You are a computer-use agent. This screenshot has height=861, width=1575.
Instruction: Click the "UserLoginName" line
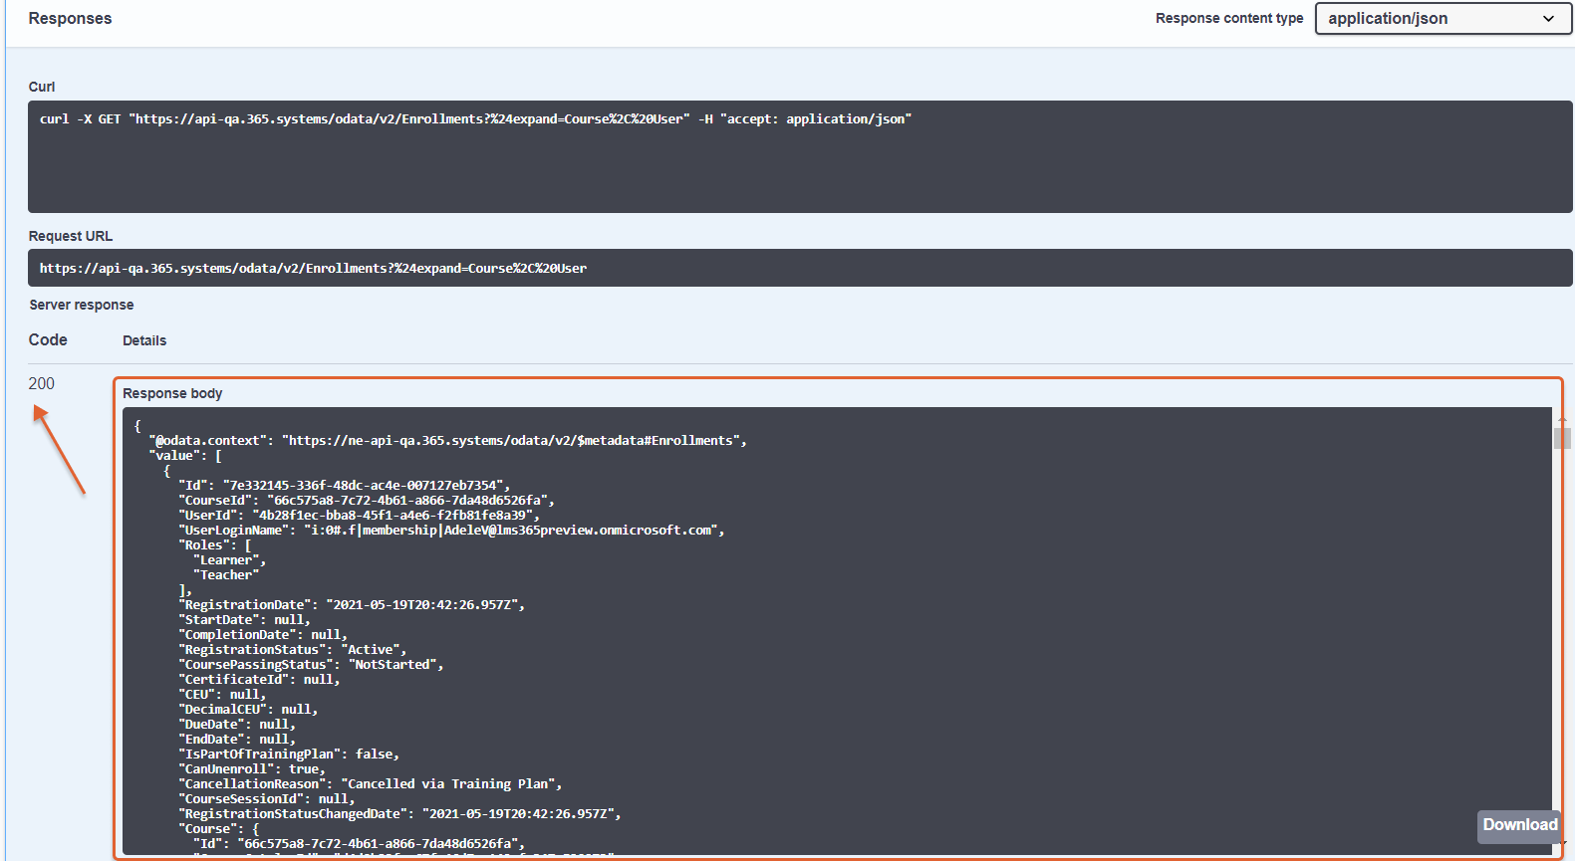tap(451, 531)
